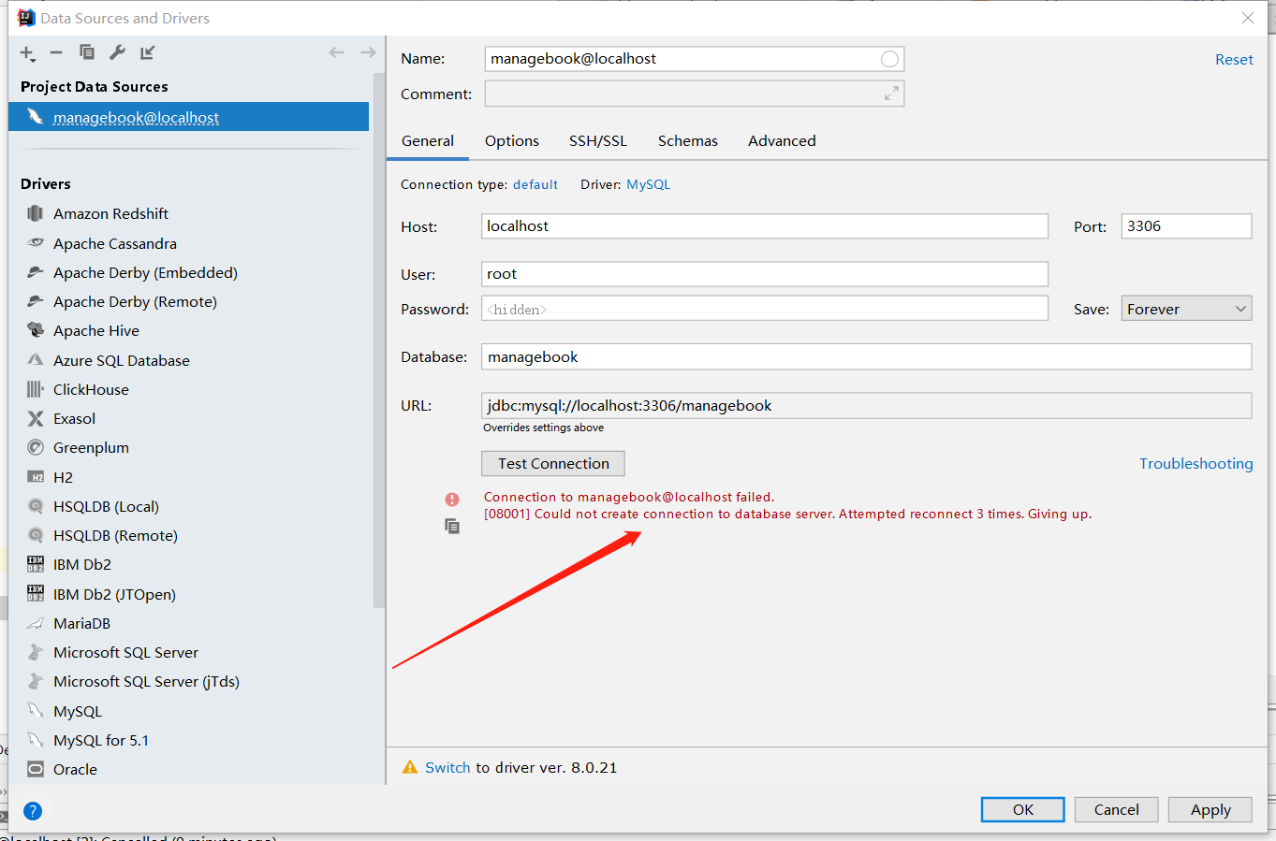Go back with the left arrow icon
Screen dimensions: 1276x841
pos(337,52)
